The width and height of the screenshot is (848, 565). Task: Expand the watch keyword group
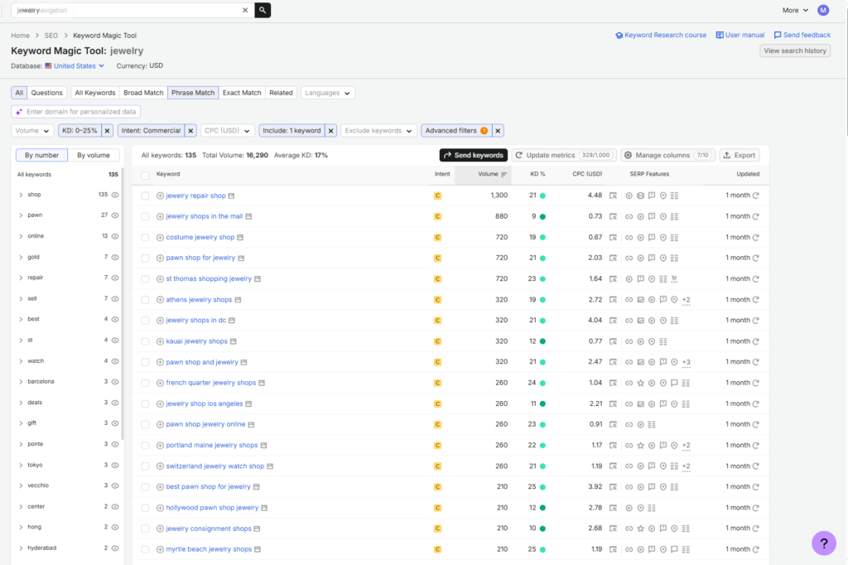click(x=21, y=361)
